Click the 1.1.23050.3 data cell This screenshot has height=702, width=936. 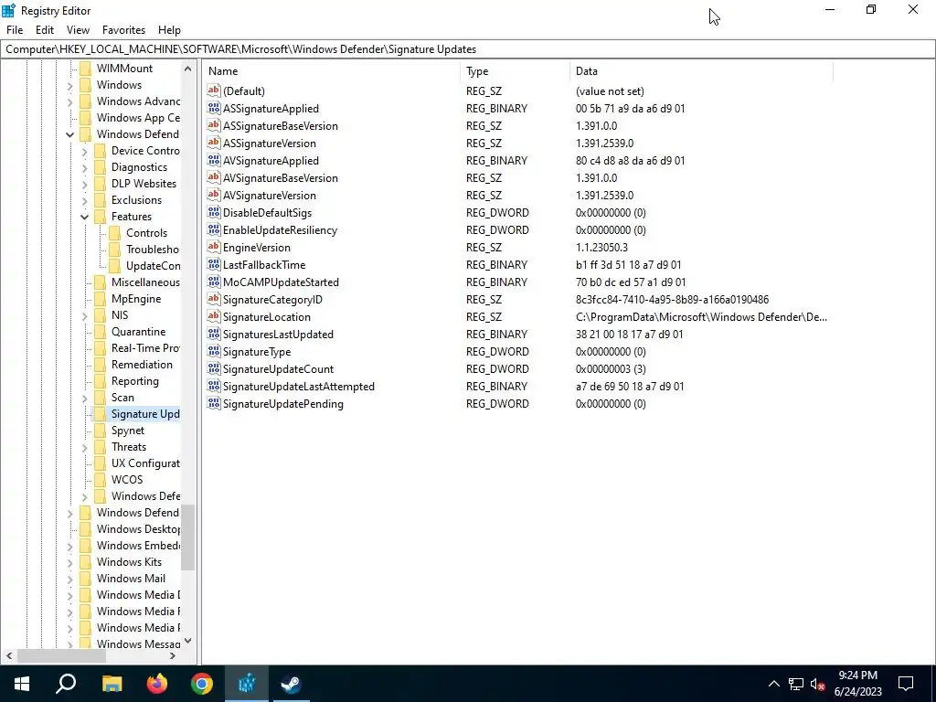601,247
